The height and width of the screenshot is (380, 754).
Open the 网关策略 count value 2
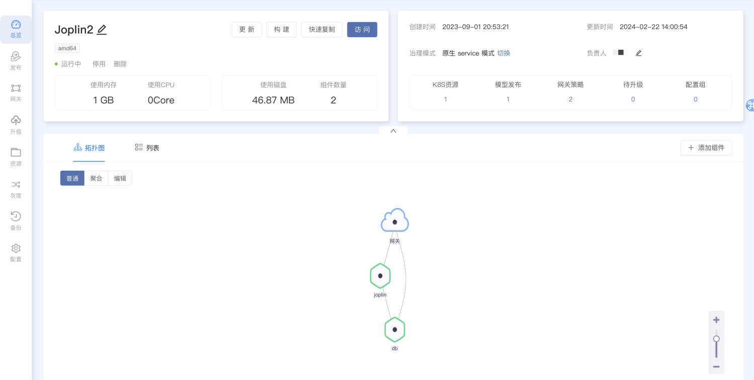(x=571, y=99)
